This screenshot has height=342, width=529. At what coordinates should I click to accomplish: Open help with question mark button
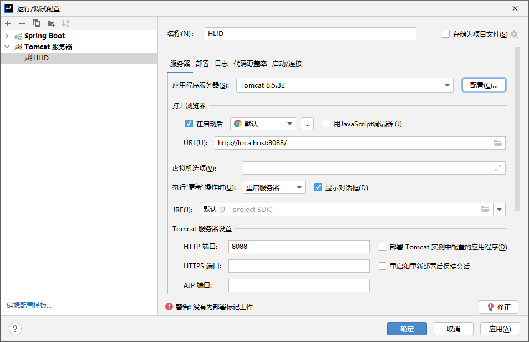tap(15, 329)
